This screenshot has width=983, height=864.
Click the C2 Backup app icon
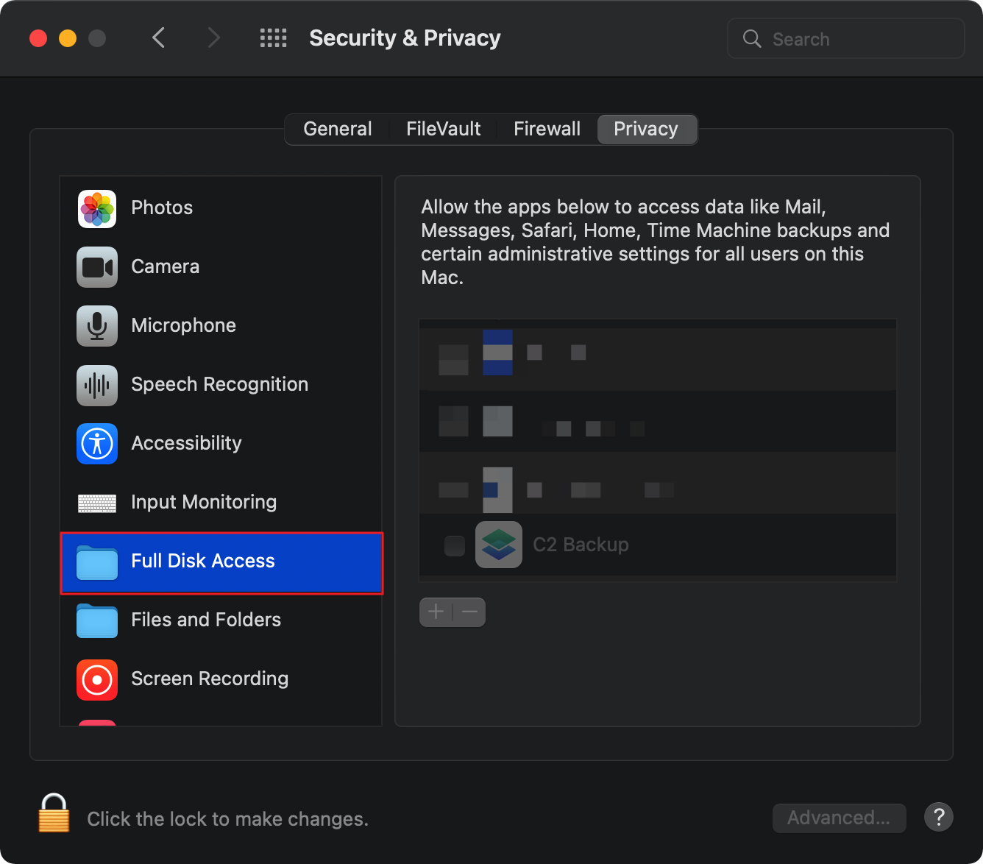tap(499, 545)
